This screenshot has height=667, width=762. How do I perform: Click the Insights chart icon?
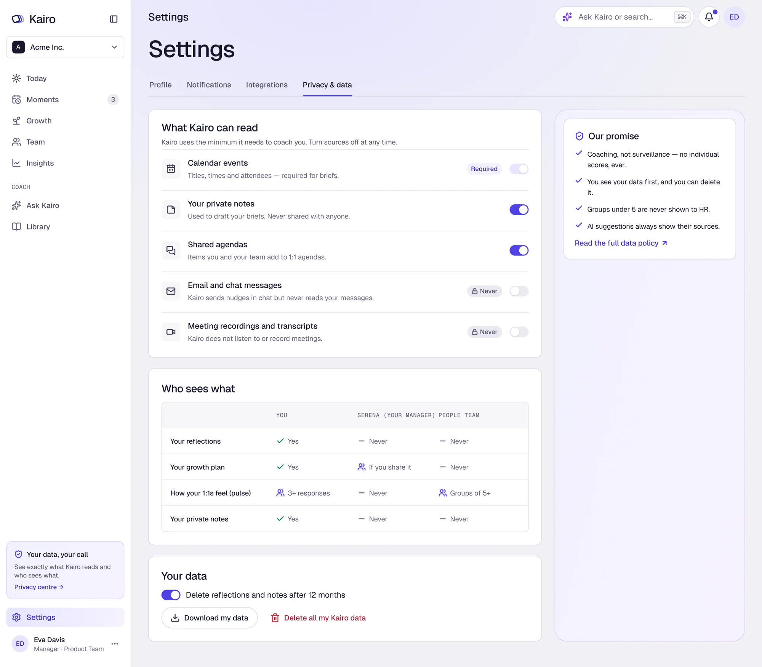click(16, 163)
